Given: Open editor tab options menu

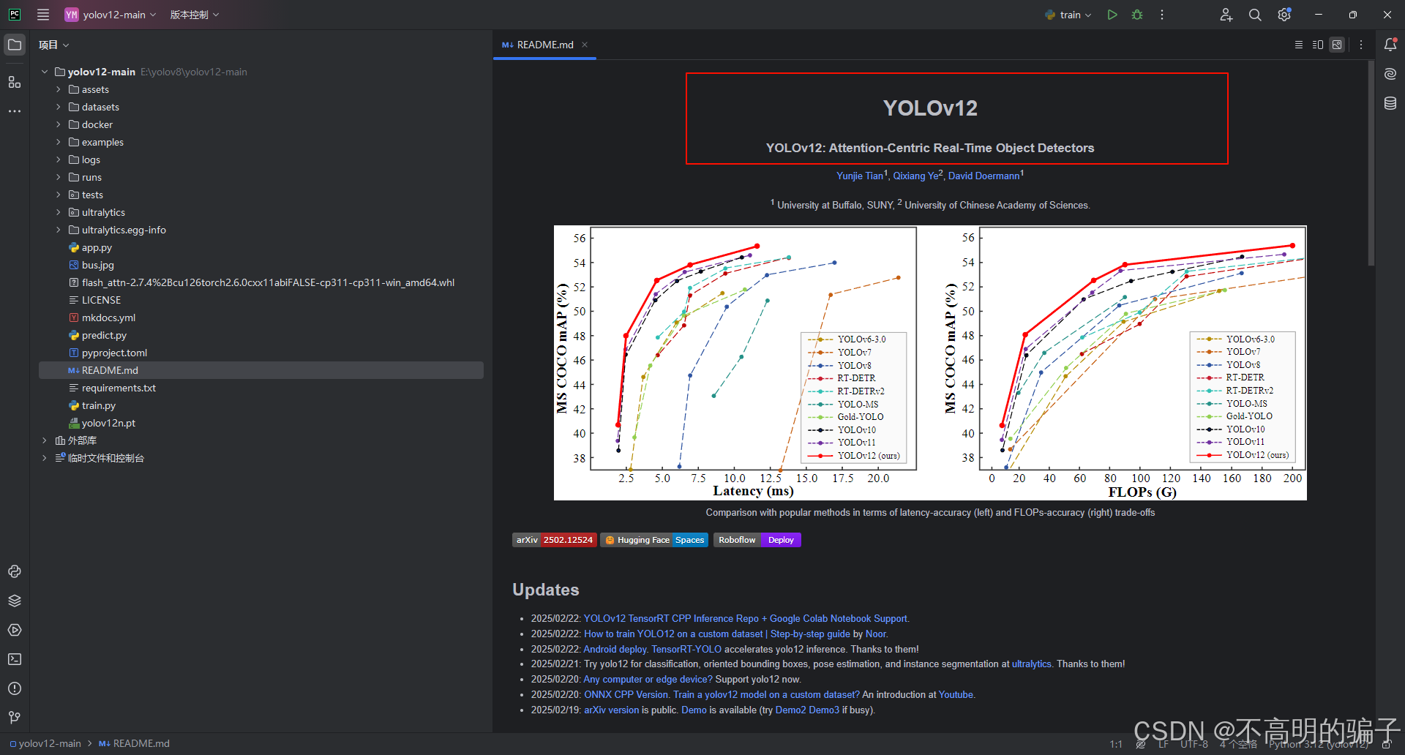Looking at the screenshot, I should click(1361, 45).
